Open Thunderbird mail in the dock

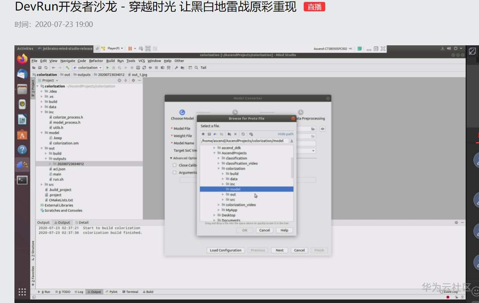click(x=22, y=74)
